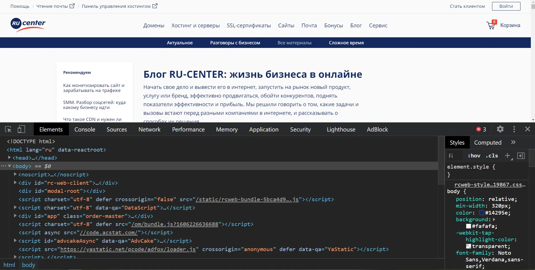The image size is (535, 270).
Task: Open the rcweb-style css source link
Action: point(490,184)
